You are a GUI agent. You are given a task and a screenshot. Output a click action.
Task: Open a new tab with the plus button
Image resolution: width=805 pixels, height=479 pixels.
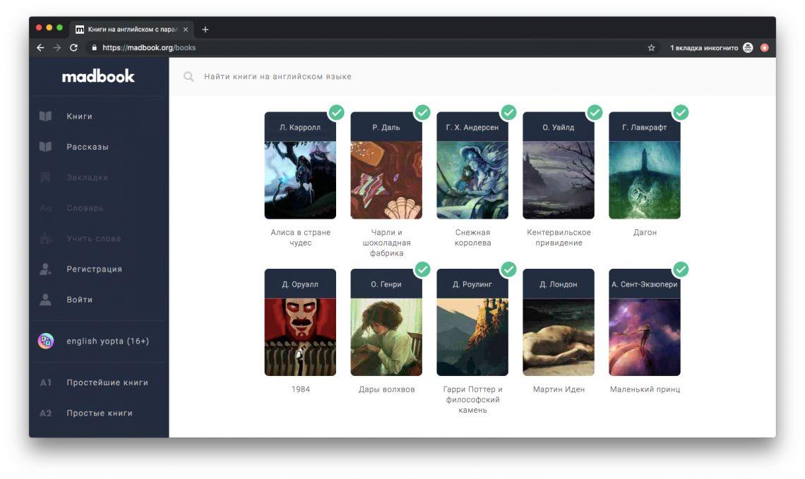[205, 30]
